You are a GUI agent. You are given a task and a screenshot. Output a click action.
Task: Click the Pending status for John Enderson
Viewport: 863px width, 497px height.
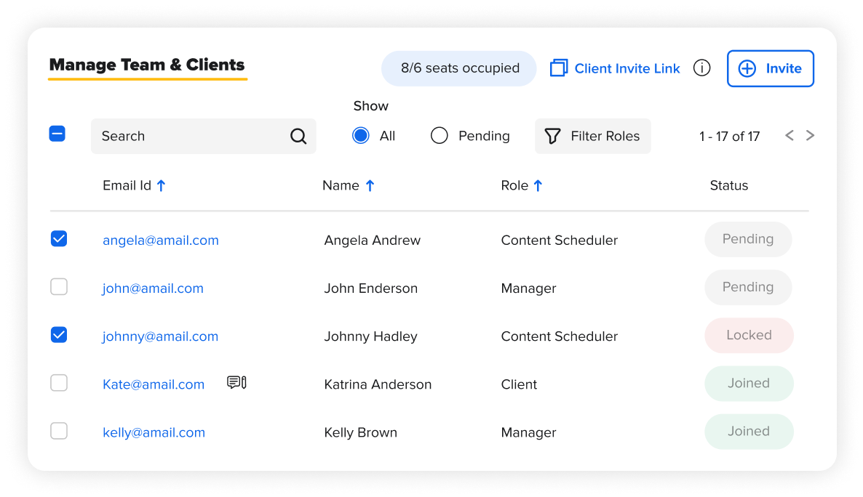(x=748, y=287)
